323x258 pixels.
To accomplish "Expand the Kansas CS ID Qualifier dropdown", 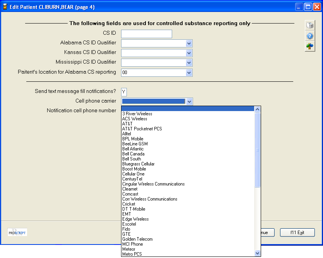I will [189, 53].
